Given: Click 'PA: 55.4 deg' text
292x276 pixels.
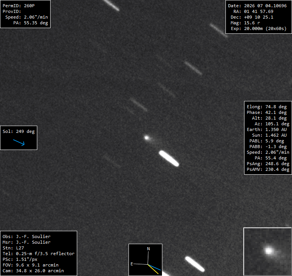Looking at the screenshot, I should (271, 158).
